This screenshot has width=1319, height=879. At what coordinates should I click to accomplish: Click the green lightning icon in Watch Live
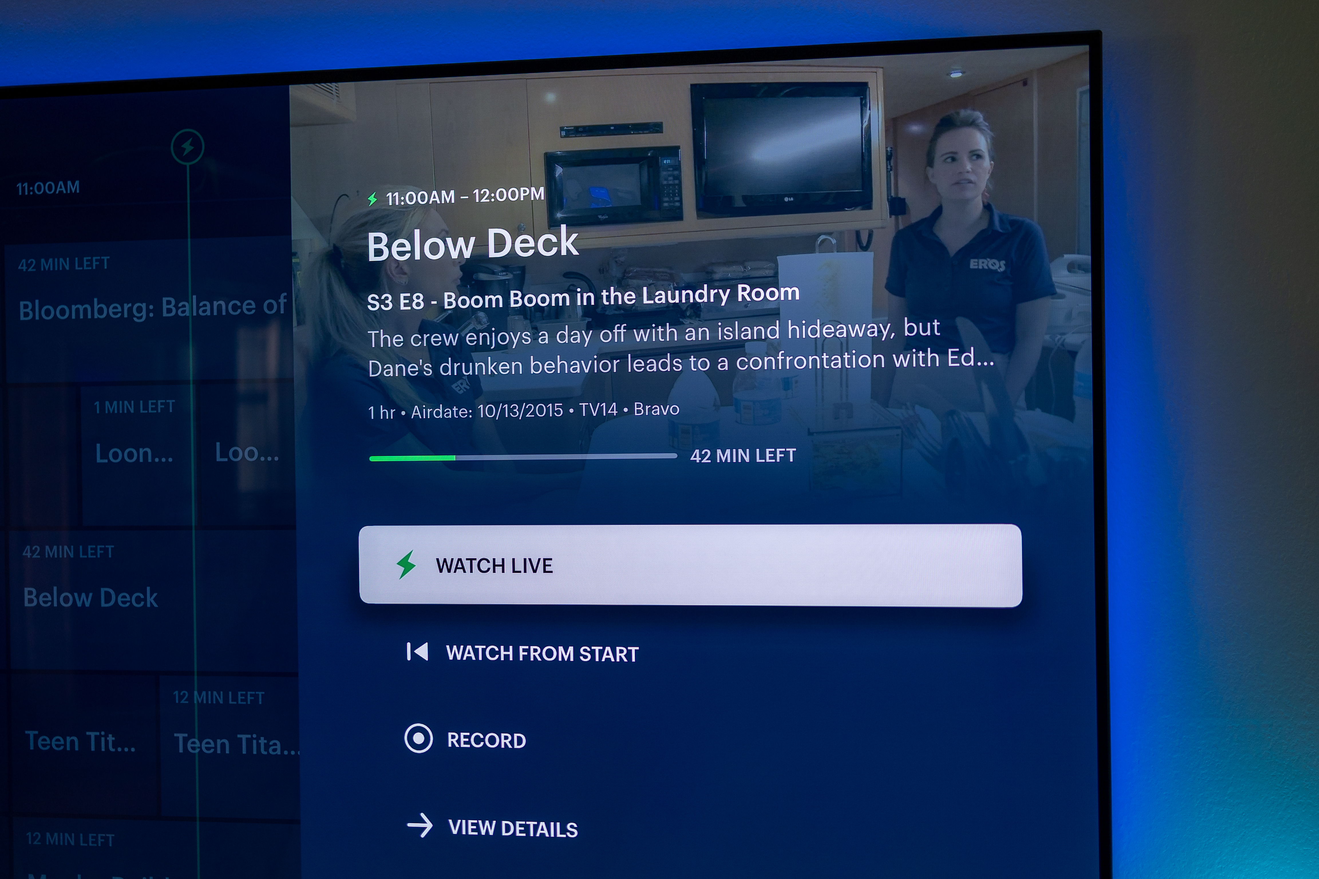tap(407, 564)
